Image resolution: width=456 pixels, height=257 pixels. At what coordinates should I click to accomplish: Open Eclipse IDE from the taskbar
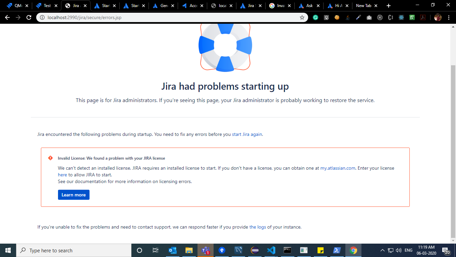tap(255, 250)
